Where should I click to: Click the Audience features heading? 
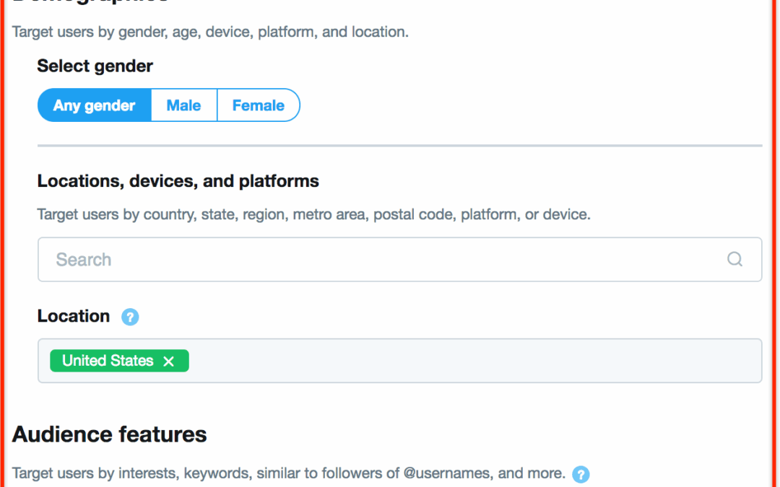click(x=110, y=434)
